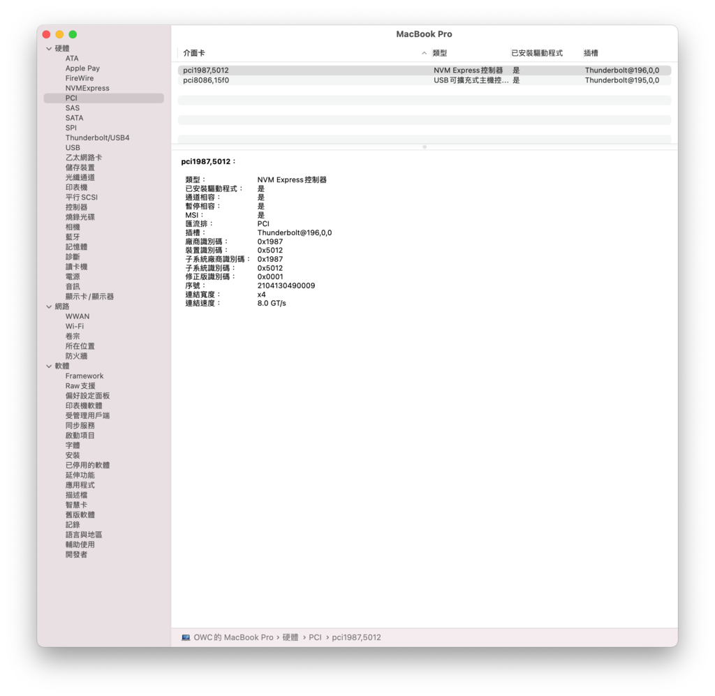
Task: Click 硬體 in bottom path bar
Action: (290, 637)
